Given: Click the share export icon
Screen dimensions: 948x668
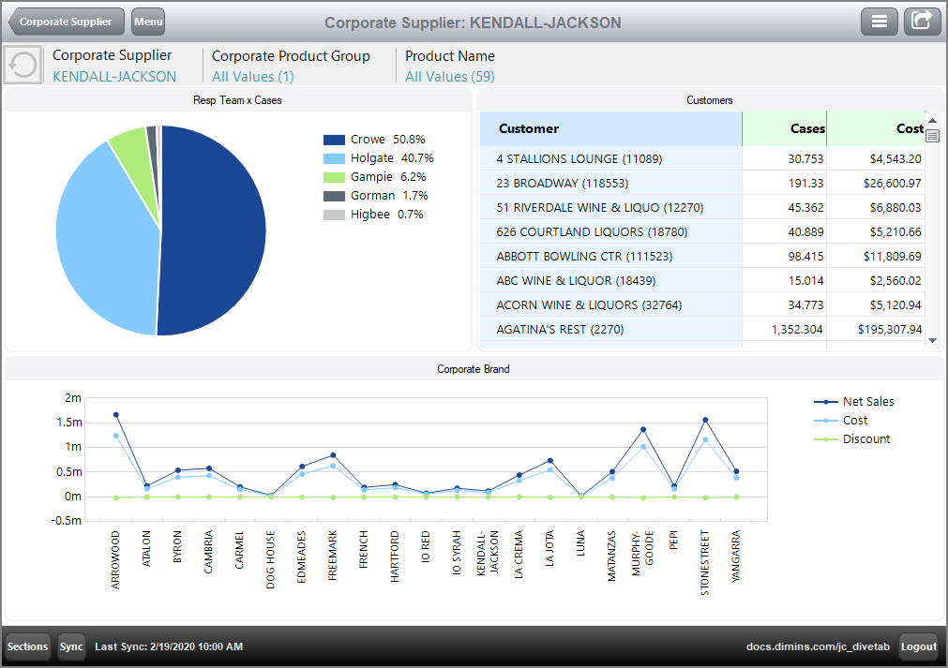Looking at the screenshot, I should coord(922,22).
